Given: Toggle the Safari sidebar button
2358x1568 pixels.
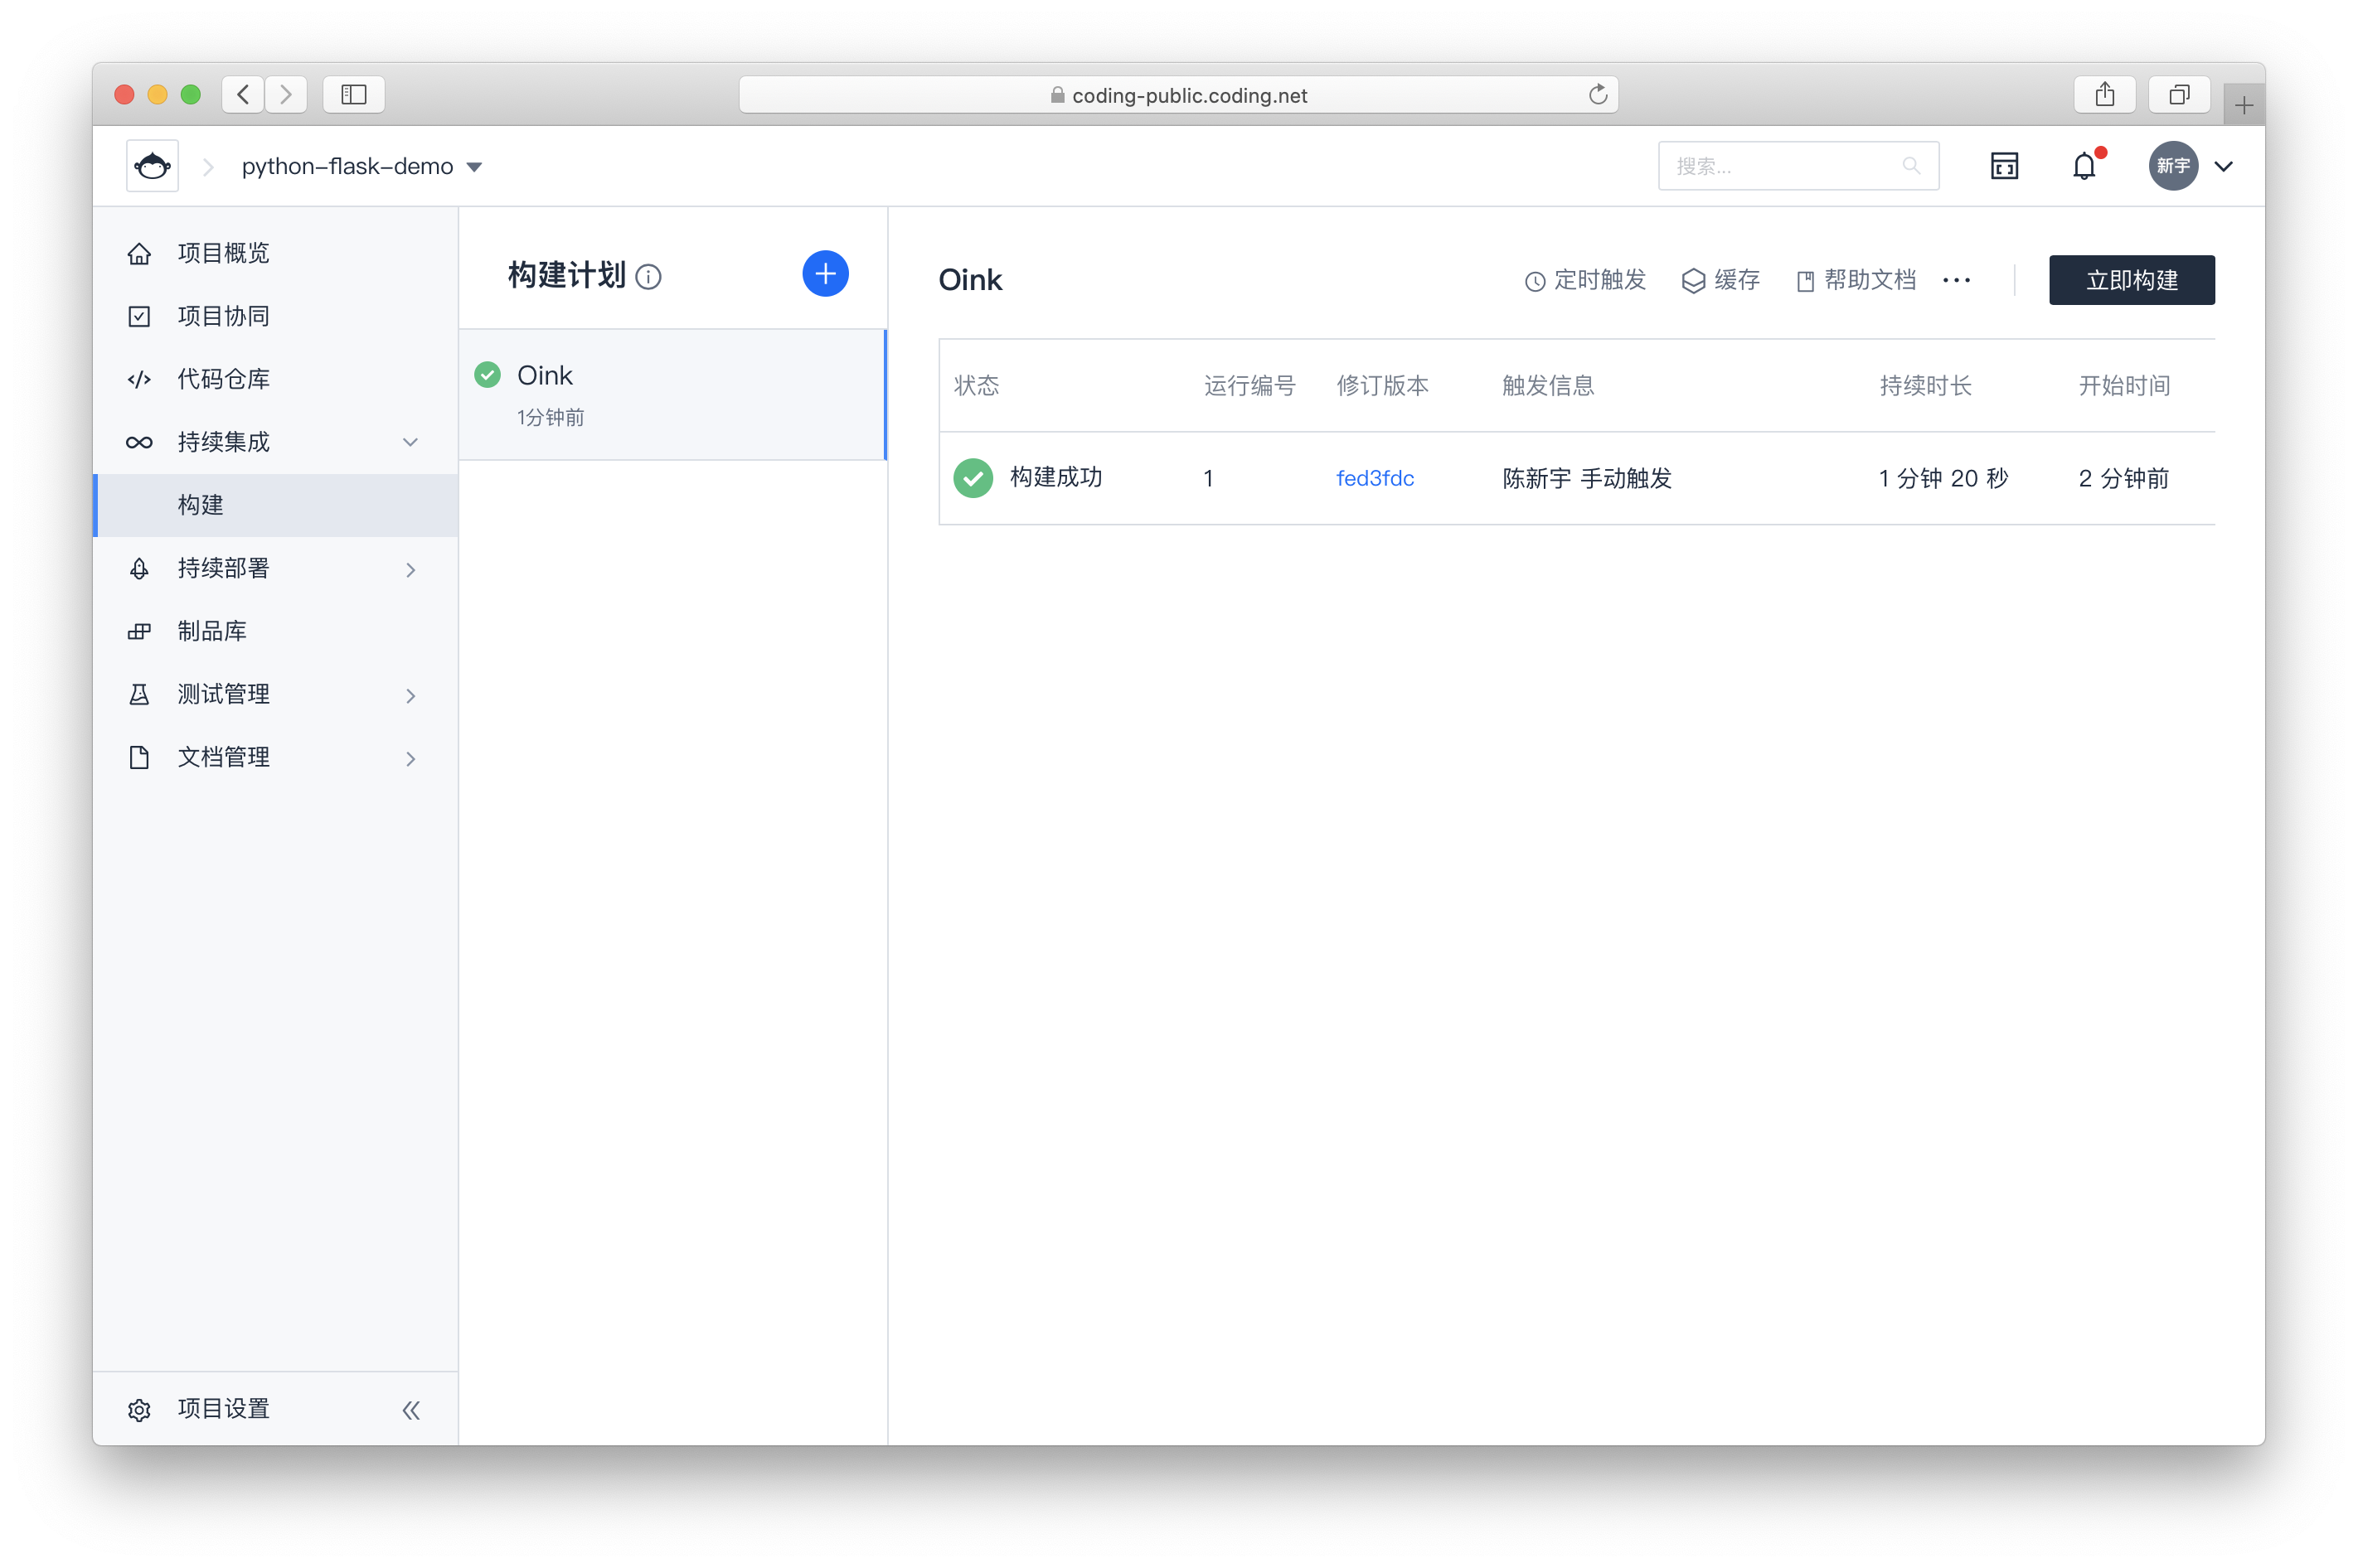Looking at the screenshot, I should click(x=353, y=95).
